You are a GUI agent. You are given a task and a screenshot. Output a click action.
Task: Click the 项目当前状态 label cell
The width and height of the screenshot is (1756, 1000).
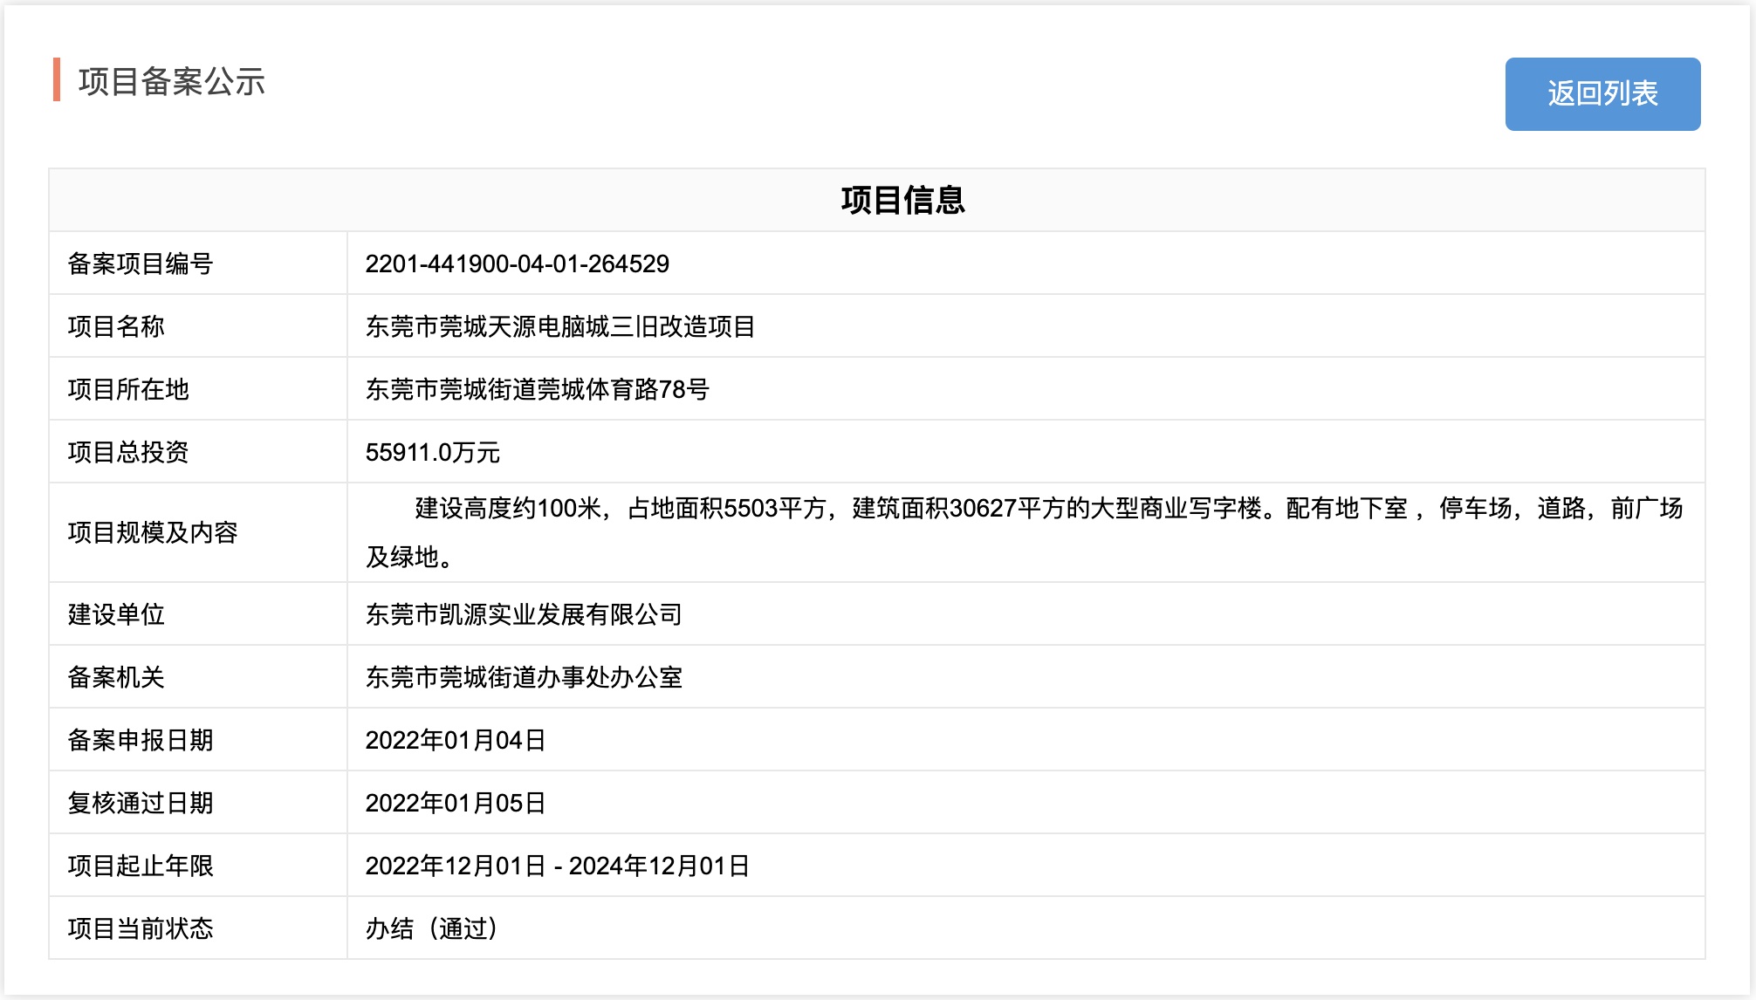point(198,928)
